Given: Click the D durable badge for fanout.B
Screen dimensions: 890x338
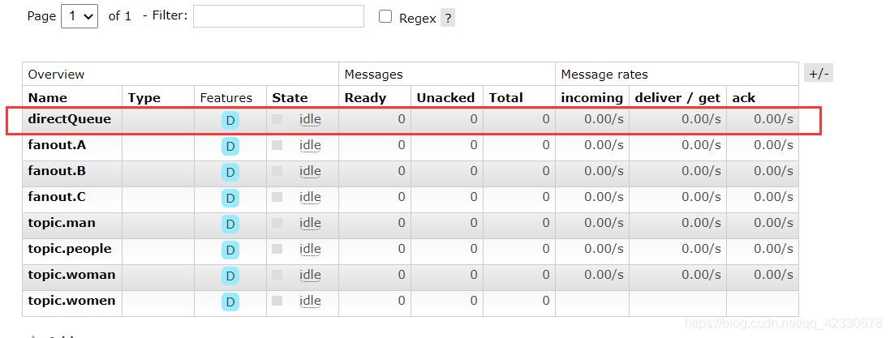Looking at the screenshot, I should (x=230, y=173).
